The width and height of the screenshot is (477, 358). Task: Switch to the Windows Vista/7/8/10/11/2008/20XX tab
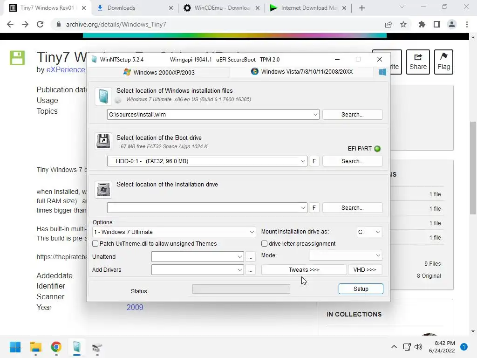click(302, 72)
